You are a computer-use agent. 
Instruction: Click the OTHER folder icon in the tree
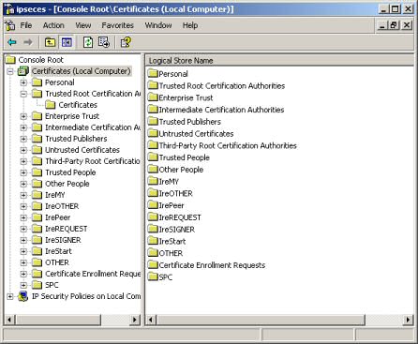[37, 262]
